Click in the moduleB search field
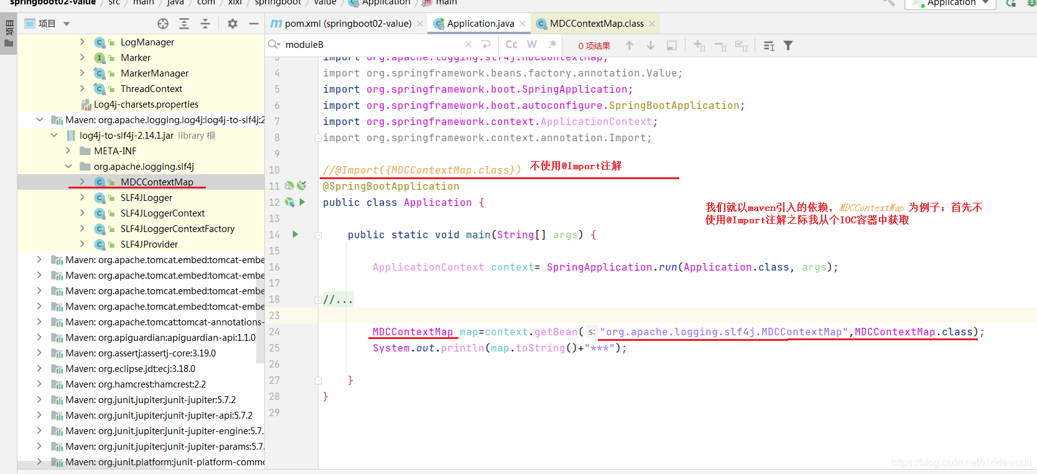1037x474 pixels. coord(373,45)
